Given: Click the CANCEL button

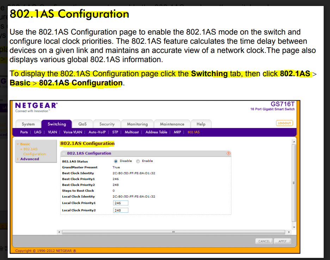Looking at the screenshot, I should point(264,241).
